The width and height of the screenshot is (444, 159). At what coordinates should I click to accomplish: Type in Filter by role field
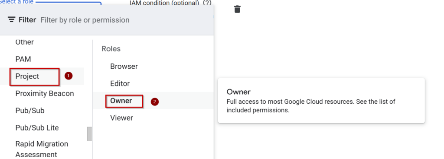click(124, 20)
